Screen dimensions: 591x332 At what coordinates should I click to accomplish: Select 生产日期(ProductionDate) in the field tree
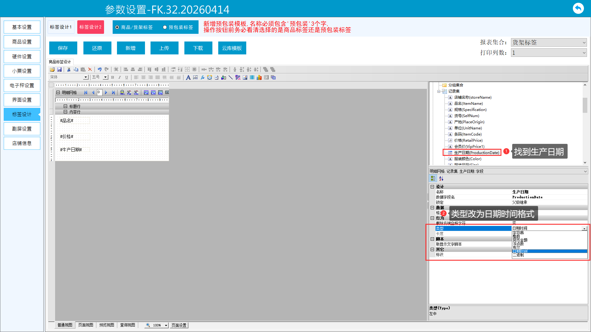coord(476,153)
